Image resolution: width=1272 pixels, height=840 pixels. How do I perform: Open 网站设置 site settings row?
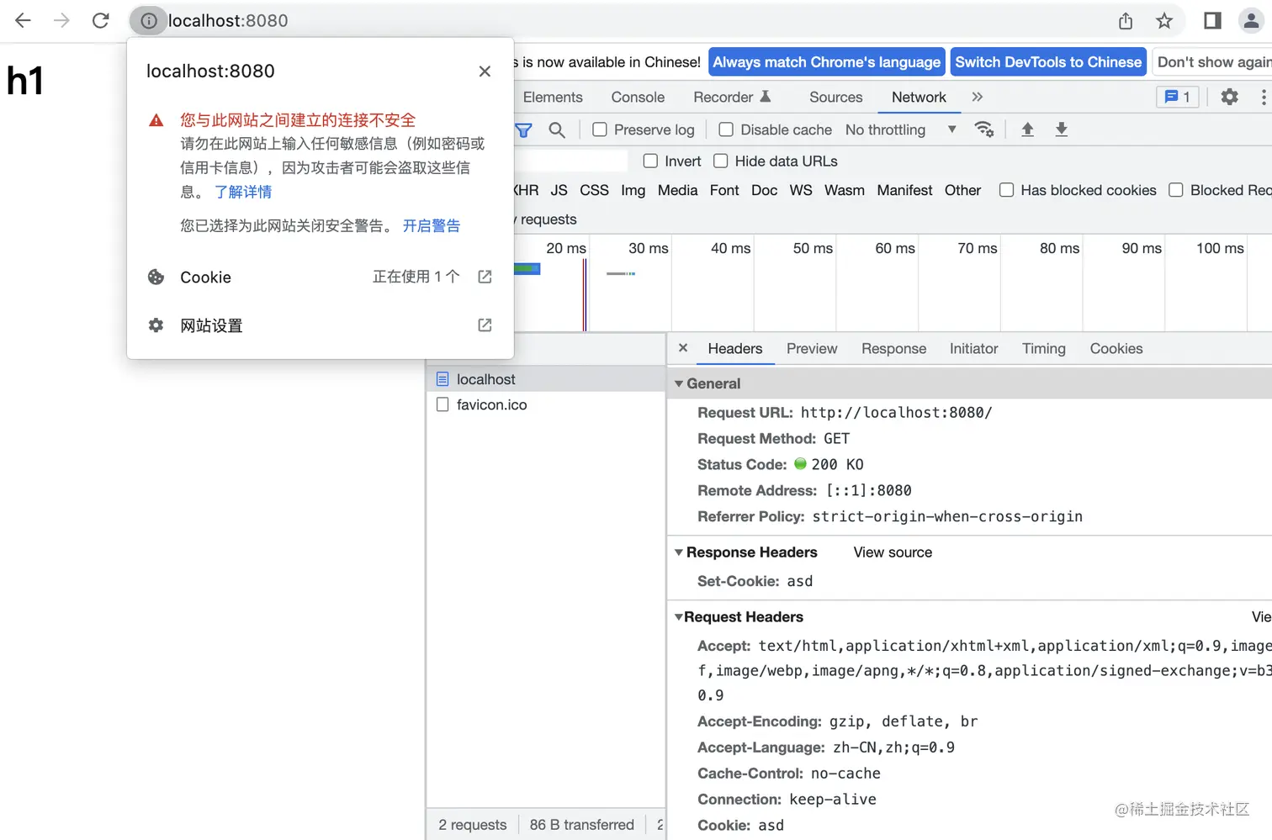click(x=320, y=325)
